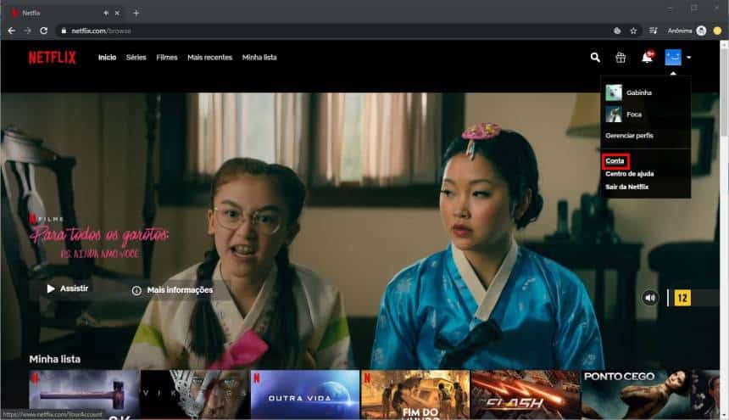Image resolution: width=729 pixels, height=420 pixels.
Task: Open the Filmes navigation link
Action: (167, 57)
